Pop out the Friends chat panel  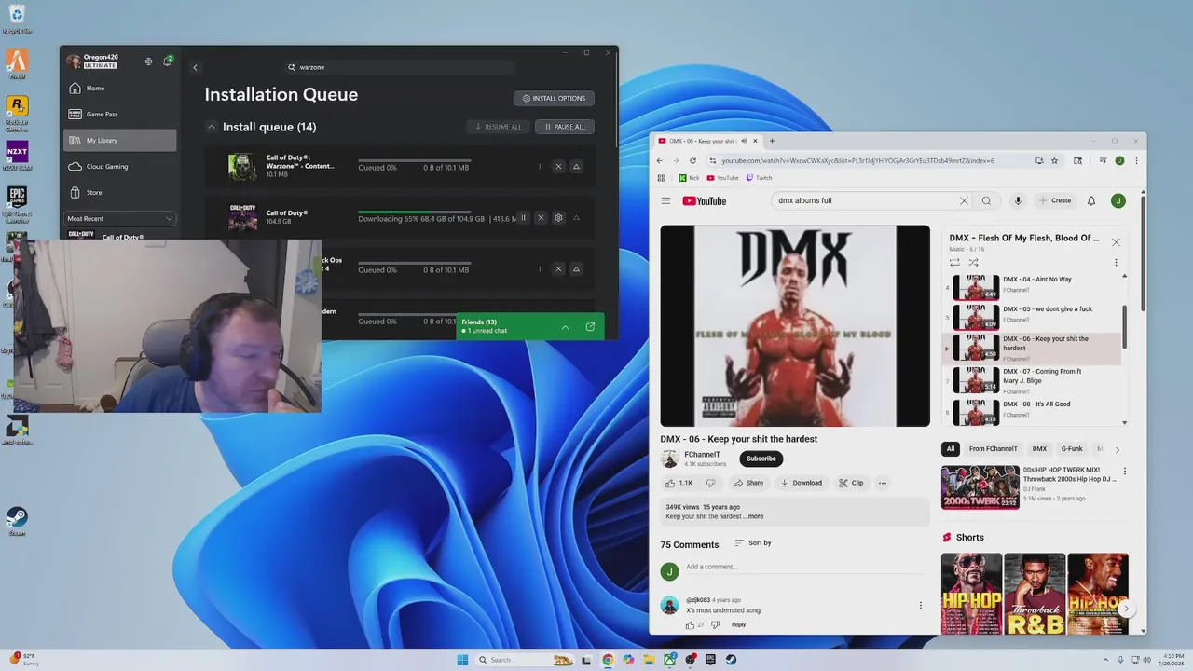pos(590,327)
